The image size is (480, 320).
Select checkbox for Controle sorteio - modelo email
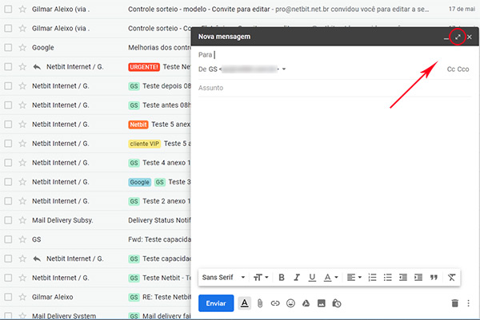coord(8,9)
